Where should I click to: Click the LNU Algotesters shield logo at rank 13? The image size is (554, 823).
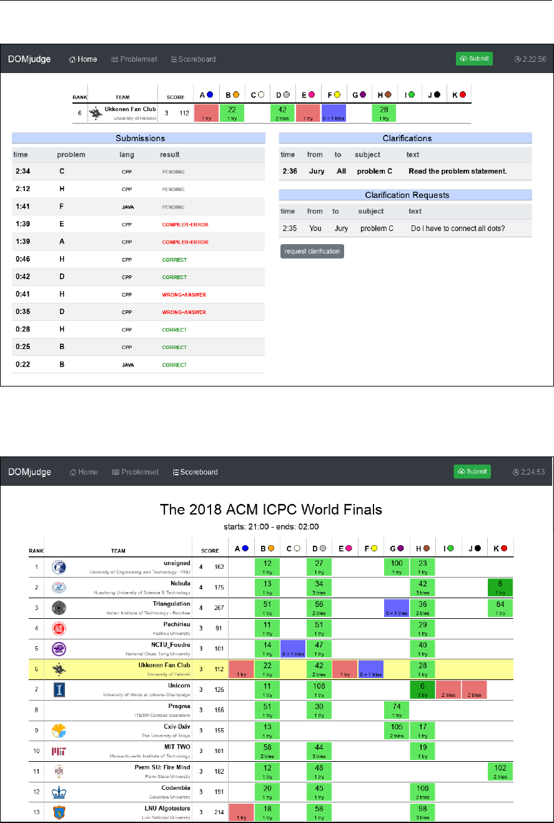point(59,812)
